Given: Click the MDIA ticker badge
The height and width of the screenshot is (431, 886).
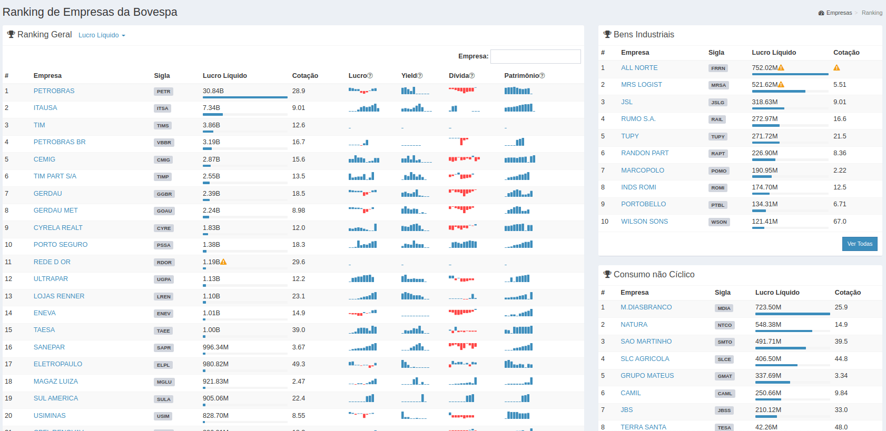Looking at the screenshot, I should click(724, 308).
